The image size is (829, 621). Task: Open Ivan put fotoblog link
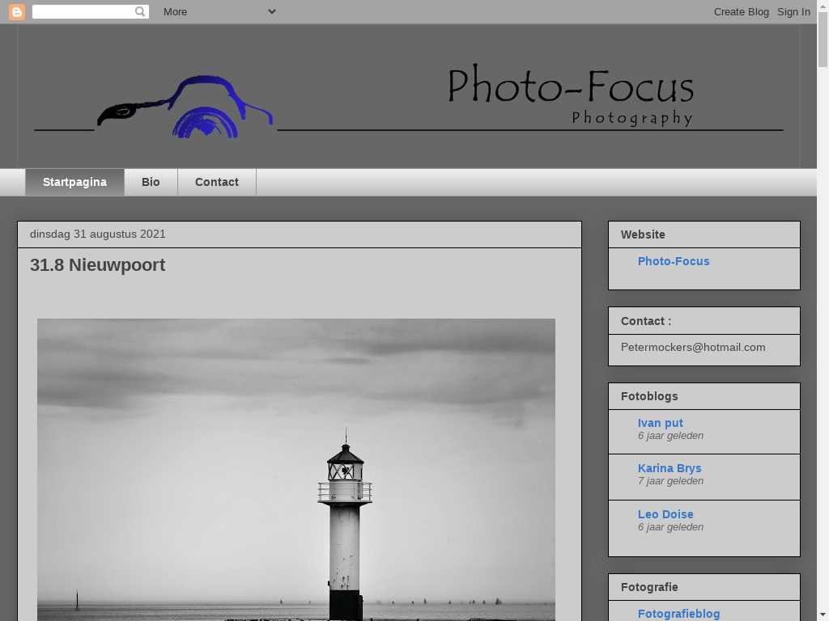coord(660,423)
